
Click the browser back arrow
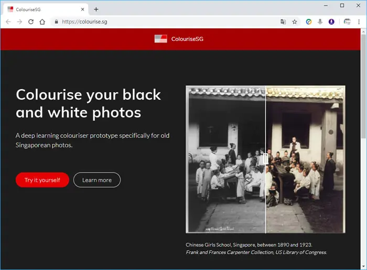[8, 22]
